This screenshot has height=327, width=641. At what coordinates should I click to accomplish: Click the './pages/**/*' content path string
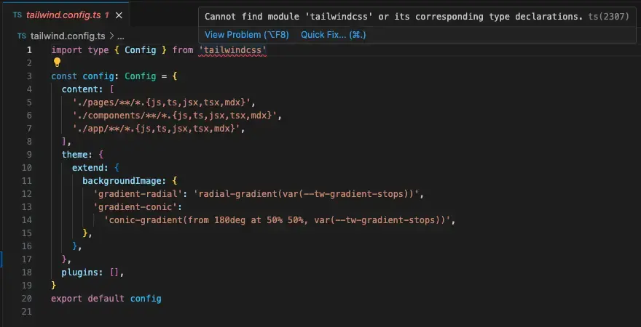tap(165, 102)
